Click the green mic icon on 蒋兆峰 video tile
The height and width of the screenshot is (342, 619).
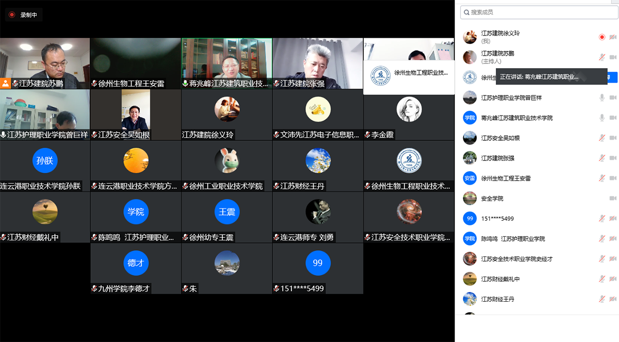[x=186, y=84]
